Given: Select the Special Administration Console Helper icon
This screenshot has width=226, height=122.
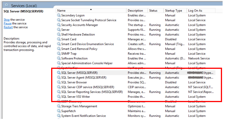Looking at the screenshot, I should [x=59, y=63].
